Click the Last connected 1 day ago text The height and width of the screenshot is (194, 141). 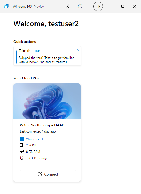pyautogui.click(x=38, y=131)
